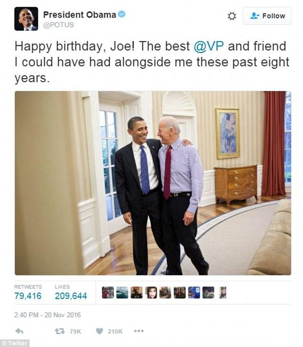Follow President Obama's account
Screen dimensions: 303x347
pyautogui.click(x=267, y=16)
